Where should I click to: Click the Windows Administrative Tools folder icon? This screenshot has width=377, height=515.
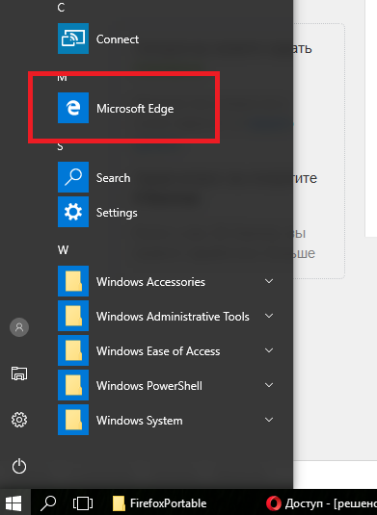pyautogui.click(x=73, y=316)
